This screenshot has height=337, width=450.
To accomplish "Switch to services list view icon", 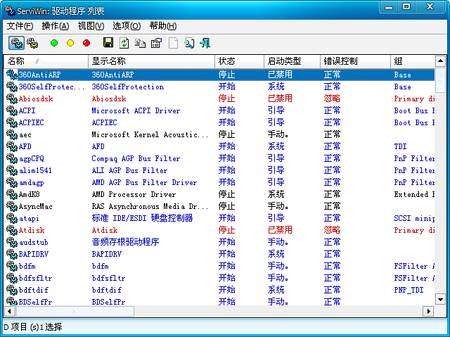I will (32, 43).
